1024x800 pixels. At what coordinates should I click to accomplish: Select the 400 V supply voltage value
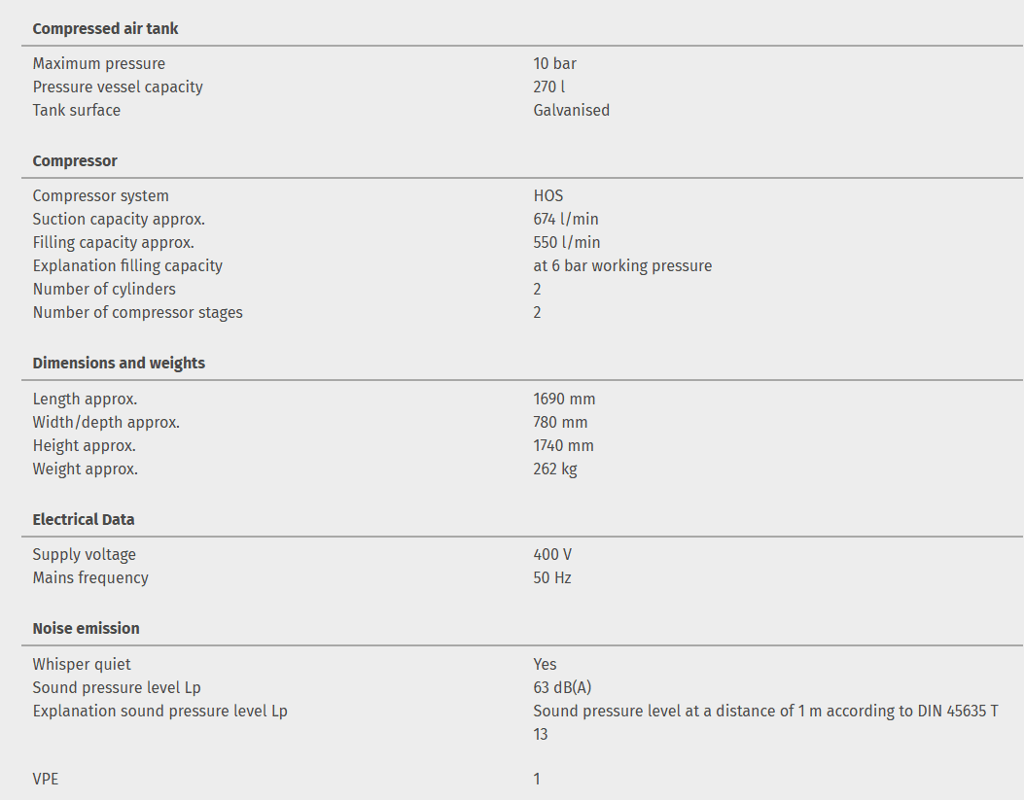click(x=552, y=554)
